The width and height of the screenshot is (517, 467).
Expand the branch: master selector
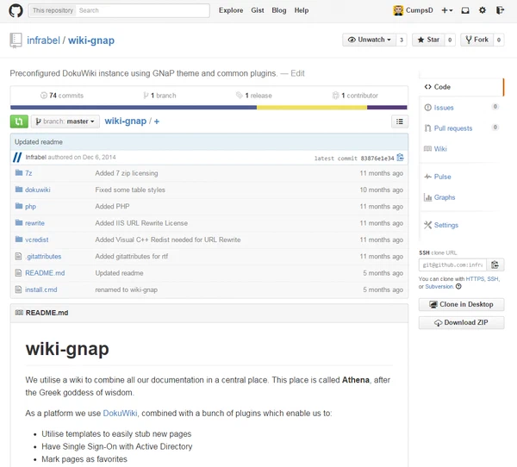pos(65,121)
